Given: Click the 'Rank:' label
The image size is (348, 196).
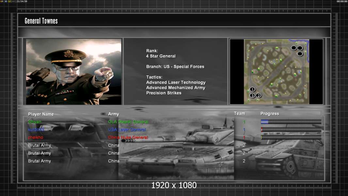Looking at the screenshot, I should tap(152, 51).
